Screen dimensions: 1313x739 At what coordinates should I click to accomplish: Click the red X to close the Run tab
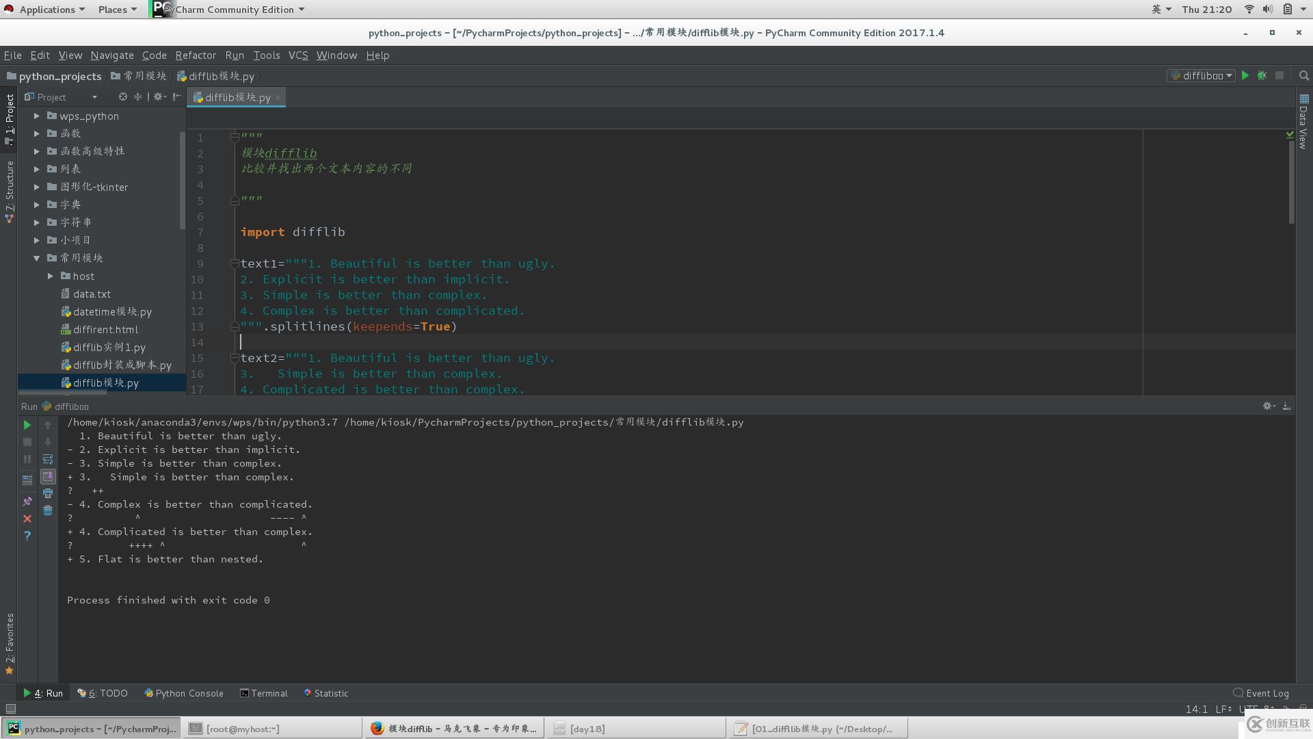click(27, 519)
